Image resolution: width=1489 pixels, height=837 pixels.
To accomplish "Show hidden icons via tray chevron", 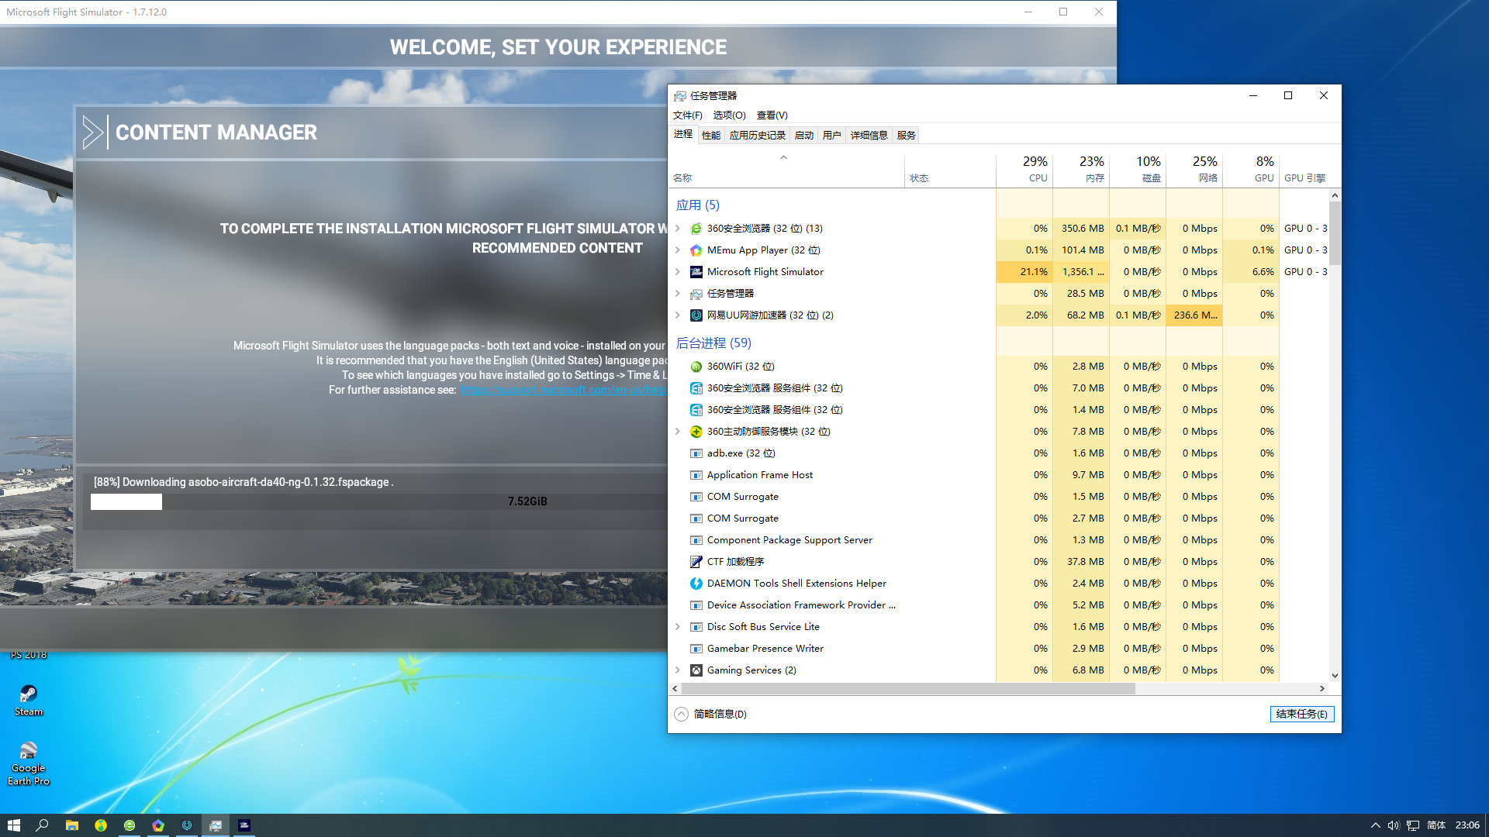I will coord(1374,825).
